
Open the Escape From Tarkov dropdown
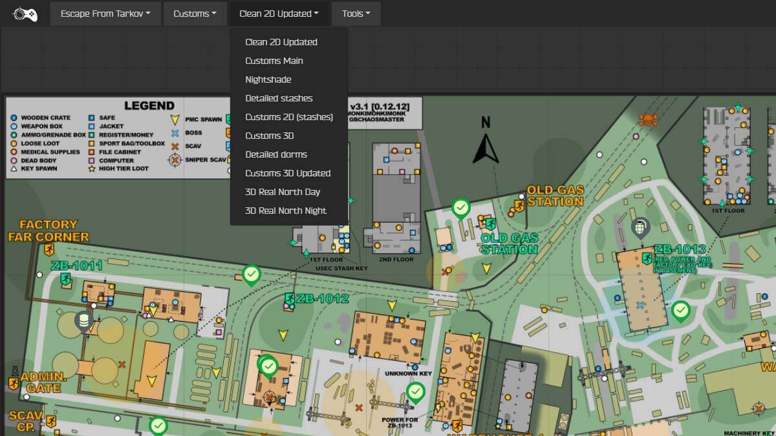click(105, 14)
